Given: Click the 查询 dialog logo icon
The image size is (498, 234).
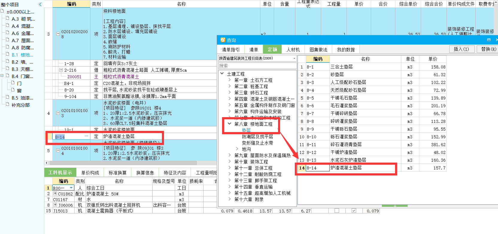Looking at the screenshot, I should tap(223, 40).
